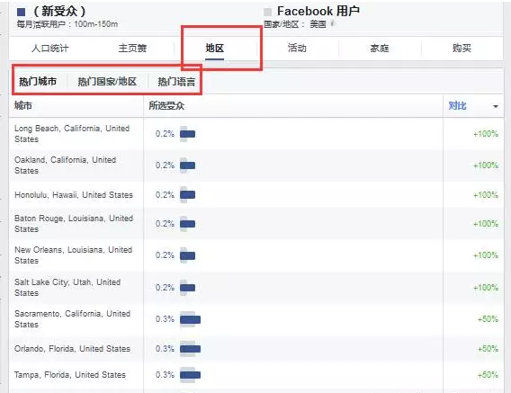This screenshot has width=511, height=393.
Task: Open the 活动 tab
Action: coord(297,49)
